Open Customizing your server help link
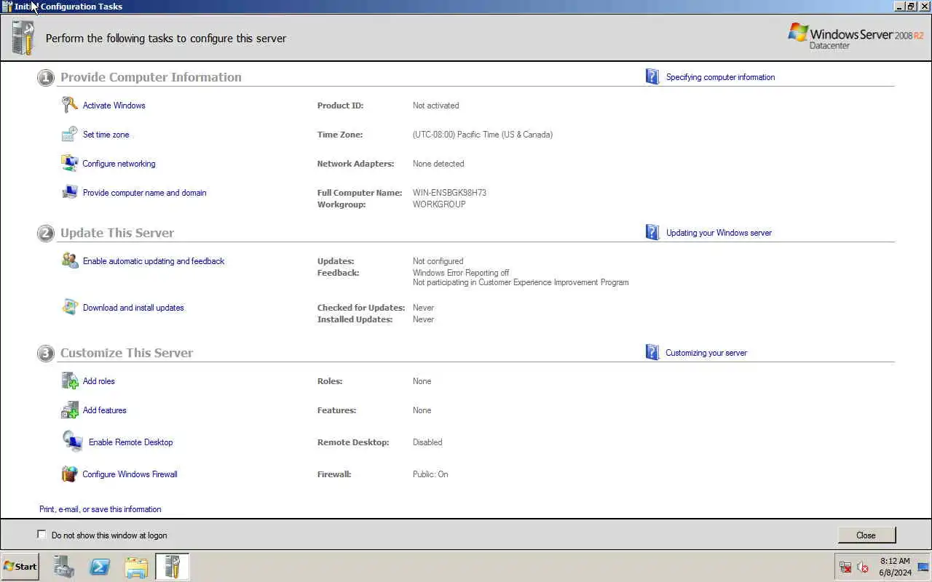This screenshot has width=932, height=582. click(706, 353)
